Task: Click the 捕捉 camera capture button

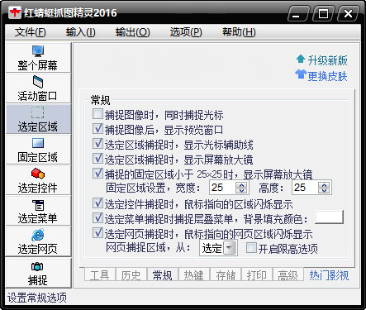Action: coord(38,273)
